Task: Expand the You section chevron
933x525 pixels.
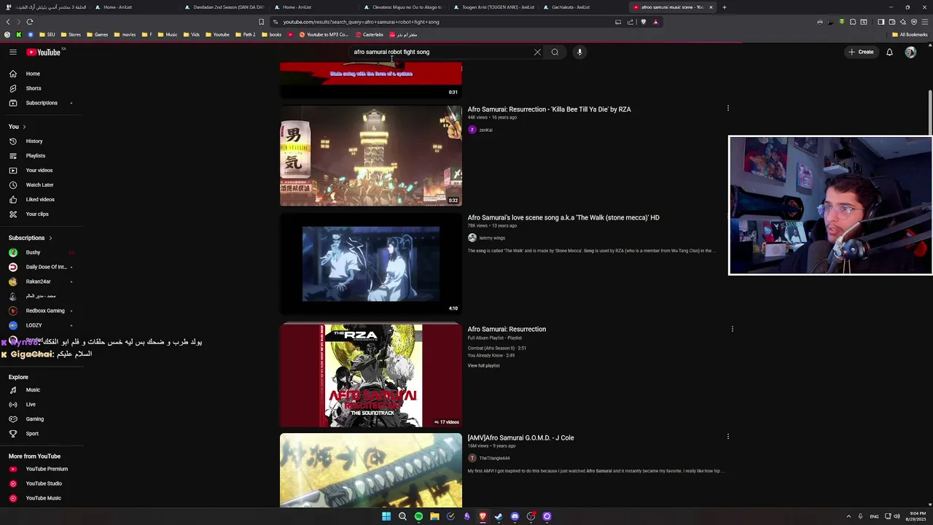Action: point(24,127)
